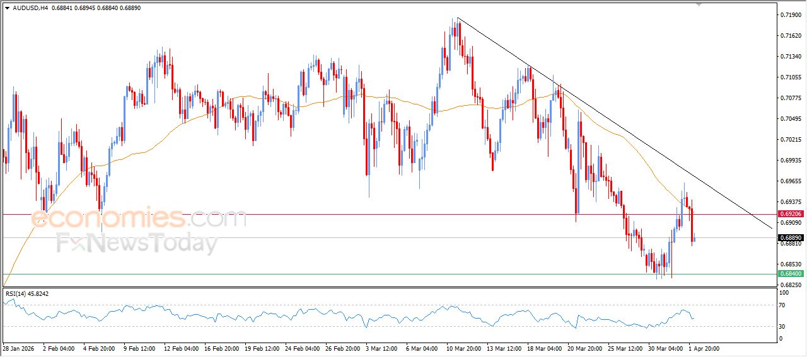Select the red 0.69206 price tag
Screen dimensions: 807x357
[x=790, y=214]
